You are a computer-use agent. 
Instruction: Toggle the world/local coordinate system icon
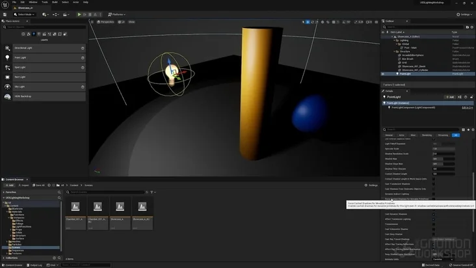323,22
